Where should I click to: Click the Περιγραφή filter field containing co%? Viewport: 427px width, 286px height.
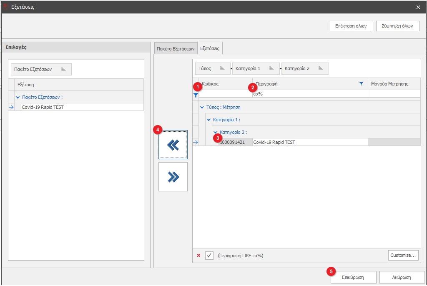pyautogui.click(x=309, y=94)
